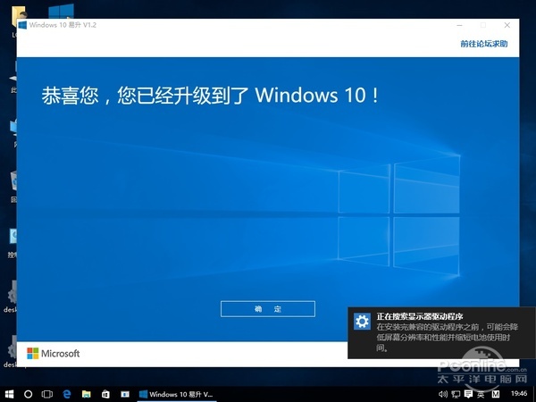This screenshot has width=536, height=402.
Task: Open File Explorer from the taskbar
Action: [86, 394]
